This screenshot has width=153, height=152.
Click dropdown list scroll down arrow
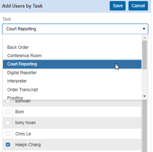point(145,96)
